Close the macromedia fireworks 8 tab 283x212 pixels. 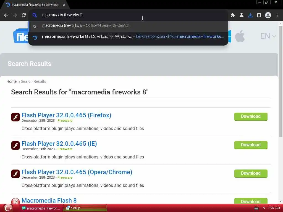point(64,5)
